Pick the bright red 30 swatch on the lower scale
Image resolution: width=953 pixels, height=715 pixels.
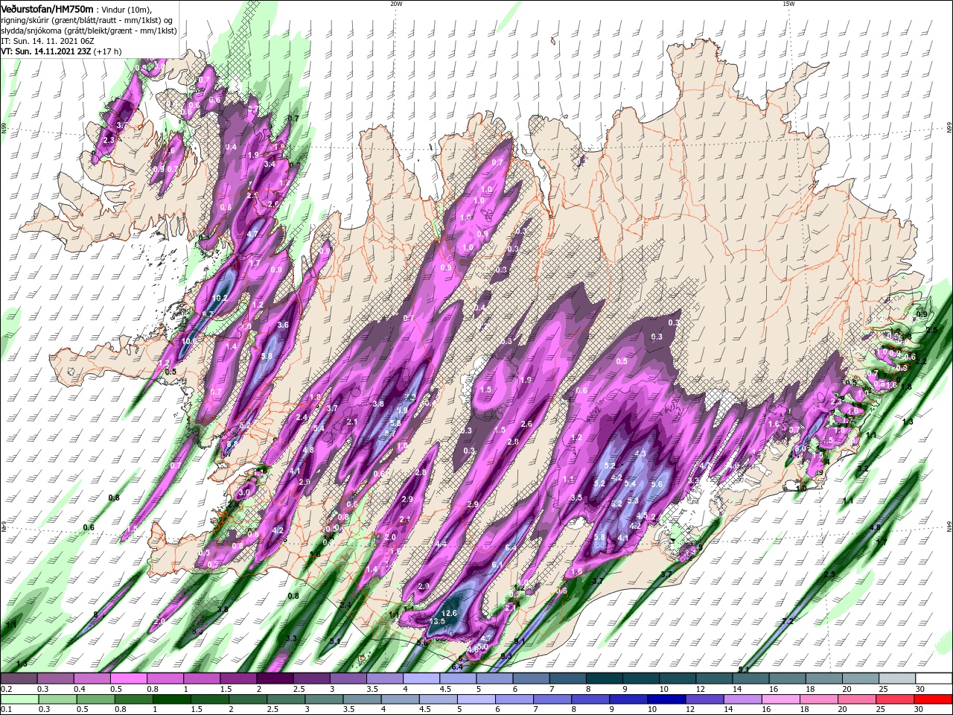click(x=933, y=699)
